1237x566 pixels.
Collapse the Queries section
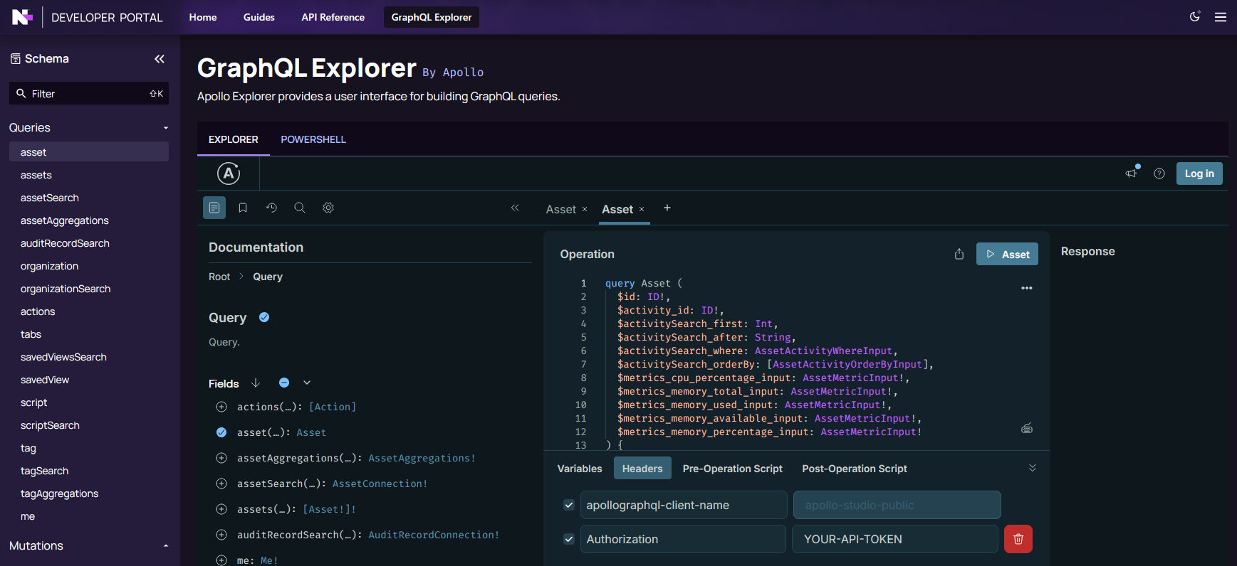click(x=165, y=128)
